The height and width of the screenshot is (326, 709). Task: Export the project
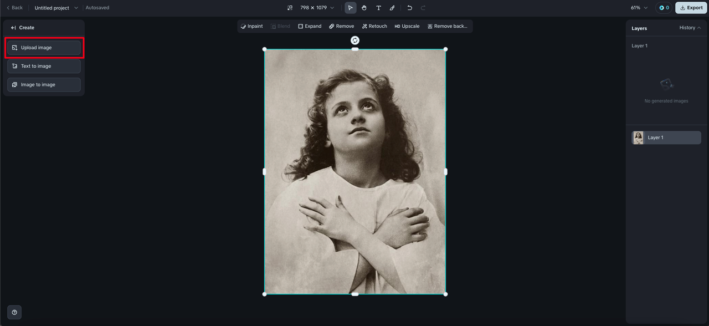pos(691,8)
